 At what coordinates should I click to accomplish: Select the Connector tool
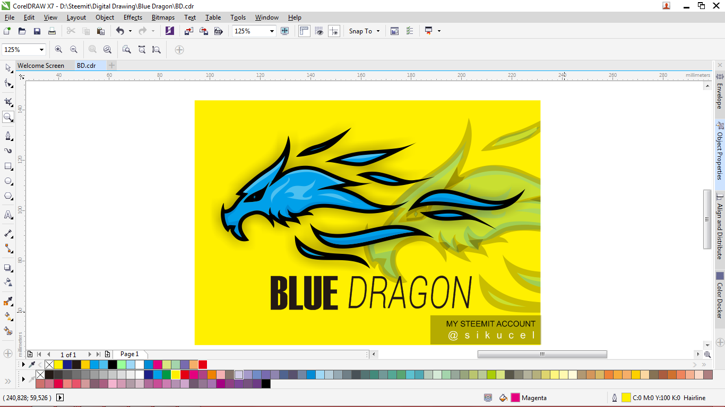coord(8,248)
